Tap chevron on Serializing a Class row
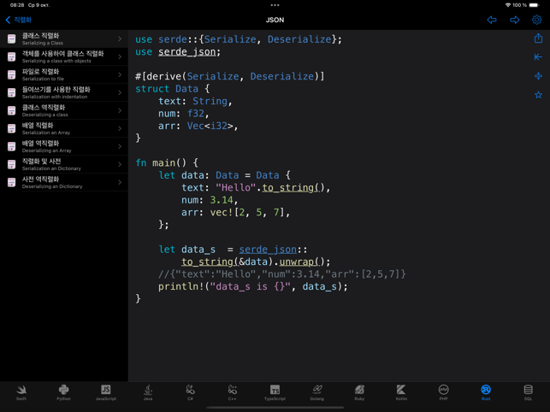550x412 pixels. 120,39
